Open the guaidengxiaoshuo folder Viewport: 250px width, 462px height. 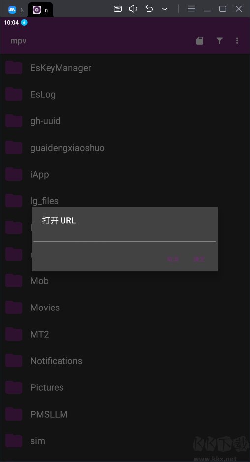point(125,148)
